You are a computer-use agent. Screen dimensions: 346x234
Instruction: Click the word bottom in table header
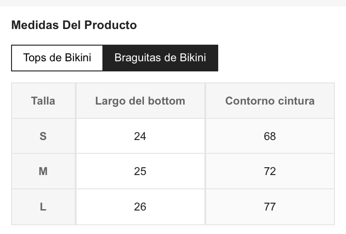click(x=167, y=101)
